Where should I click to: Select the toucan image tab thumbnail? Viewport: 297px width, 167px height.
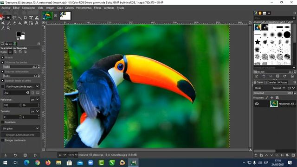click(x=47, y=16)
